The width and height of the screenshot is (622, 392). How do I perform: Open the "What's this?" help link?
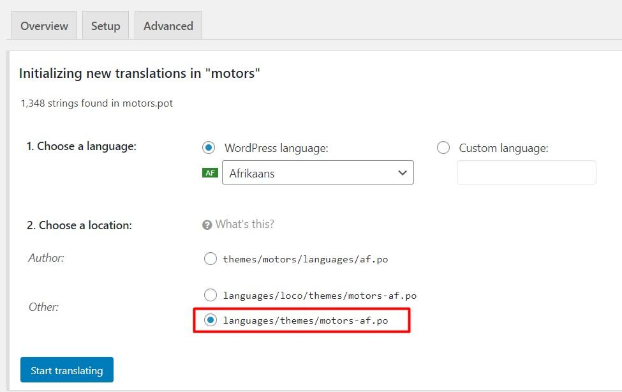[244, 224]
